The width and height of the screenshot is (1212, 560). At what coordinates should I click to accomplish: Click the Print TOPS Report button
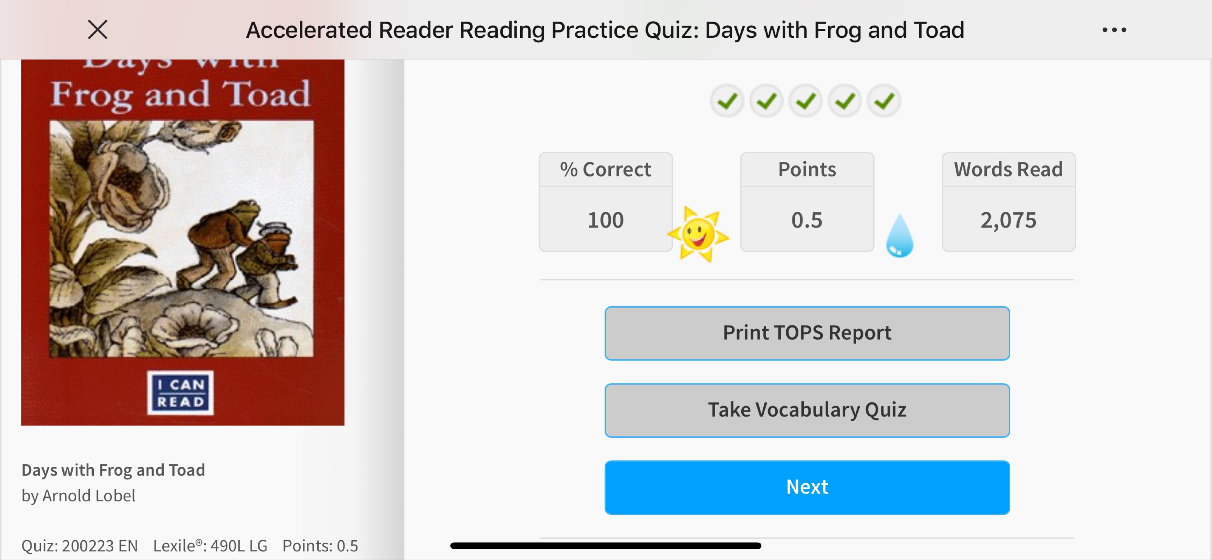coord(807,333)
